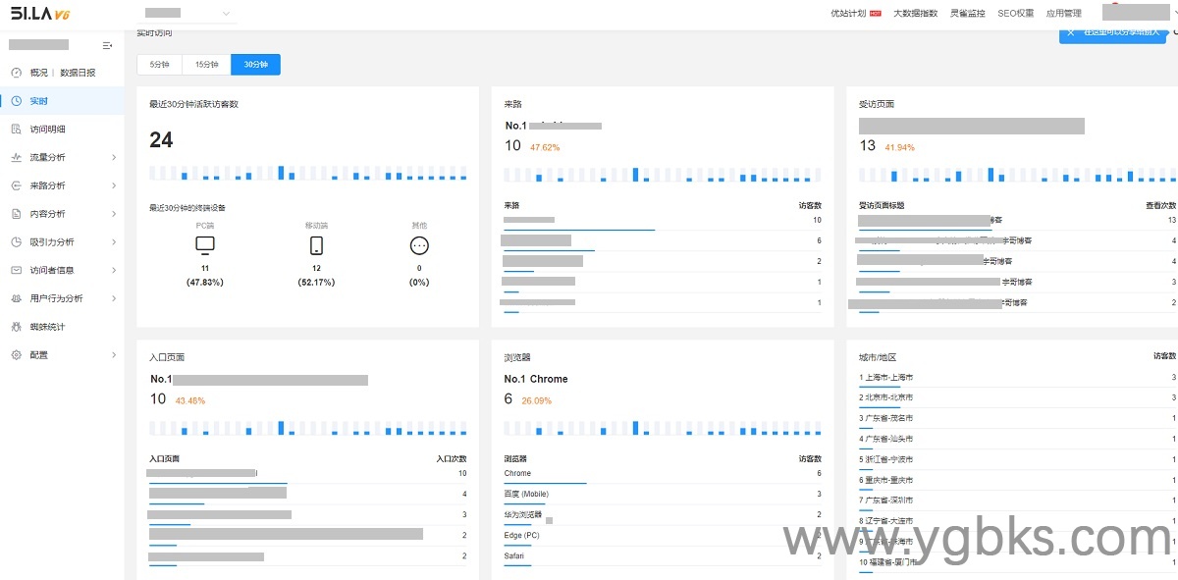Viewport: 1178px width, 580px height.
Task: Switch time range to 15分钟
Action: click(x=207, y=65)
